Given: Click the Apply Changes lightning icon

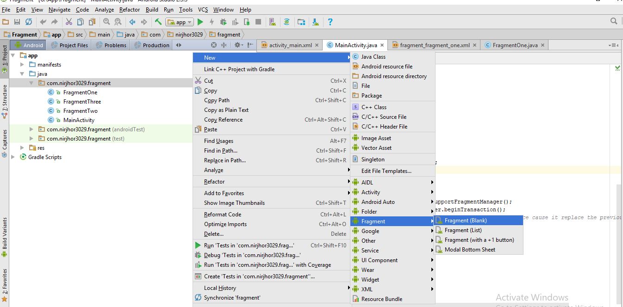Looking at the screenshot, I should (212, 22).
